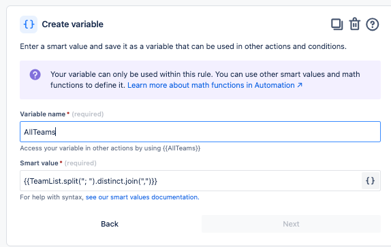
Task: Click the 'Enter a smart value' description text
Action: [x=183, y=46]
